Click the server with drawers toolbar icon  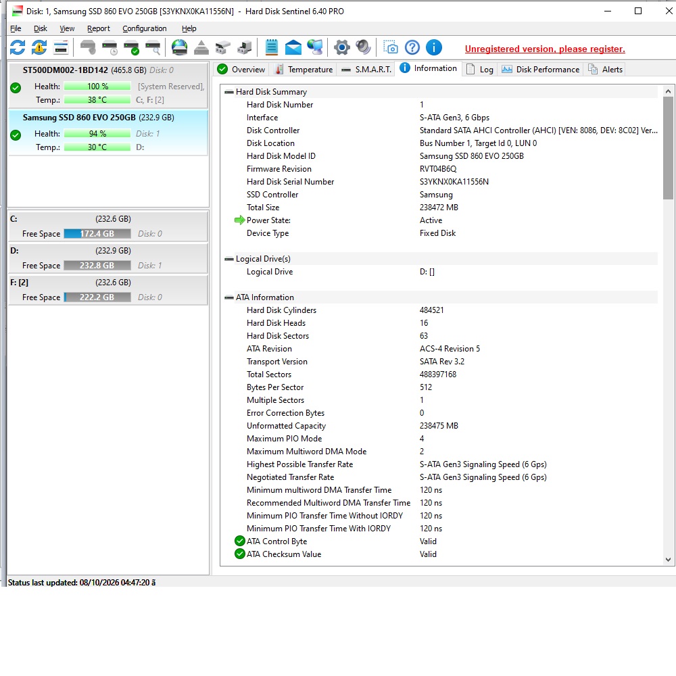pos(245,47)
